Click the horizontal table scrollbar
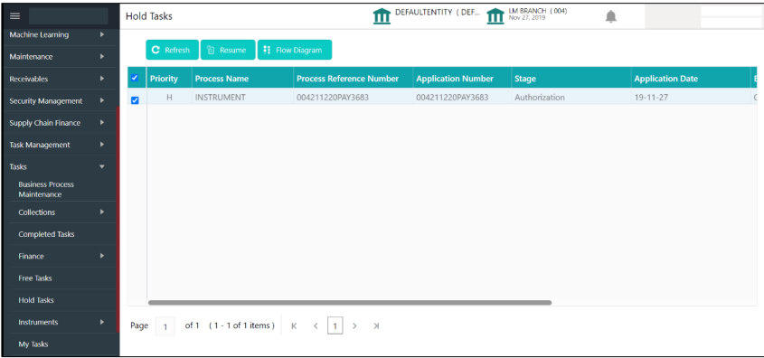Viewport: 764px width, 358px height. pyautogui.click(x=349, y=303)
